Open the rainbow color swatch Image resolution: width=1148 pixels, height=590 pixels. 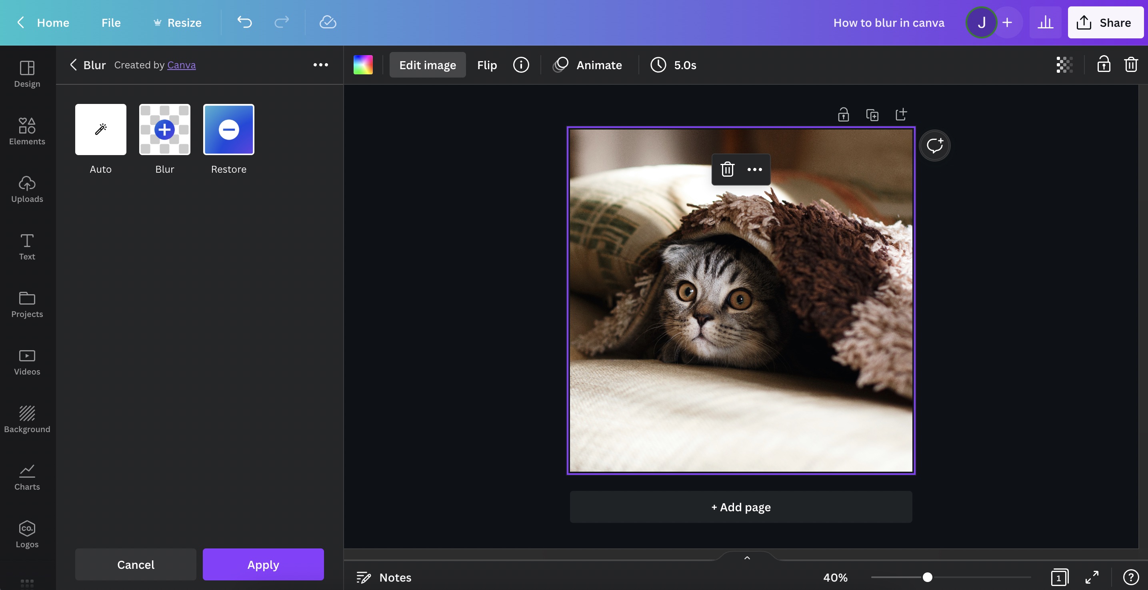(363, 65)
